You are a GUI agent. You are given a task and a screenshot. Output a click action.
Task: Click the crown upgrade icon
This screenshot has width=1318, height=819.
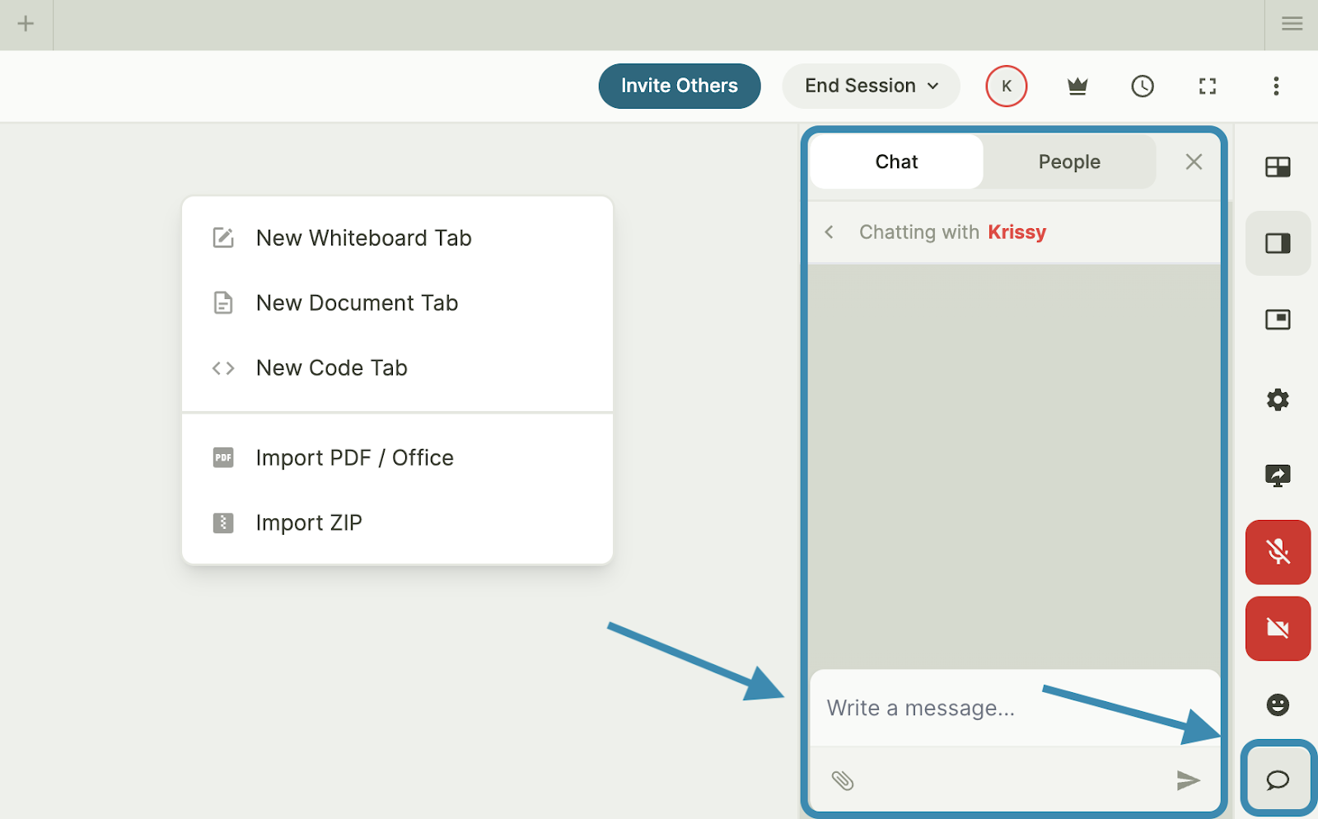click(x=1077, y=86)
